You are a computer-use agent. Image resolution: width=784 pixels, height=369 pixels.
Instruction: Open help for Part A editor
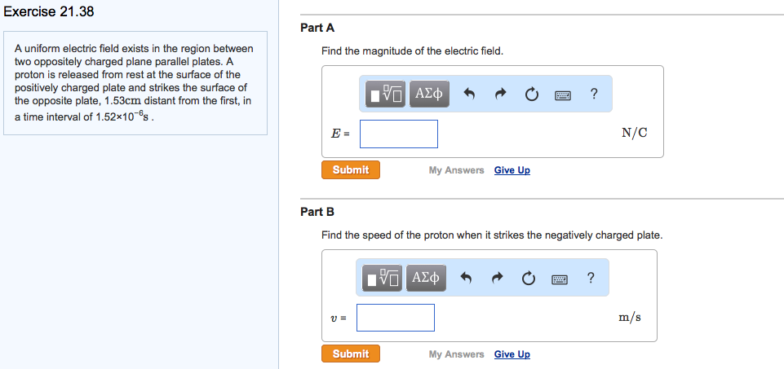(x=594, y=94)
